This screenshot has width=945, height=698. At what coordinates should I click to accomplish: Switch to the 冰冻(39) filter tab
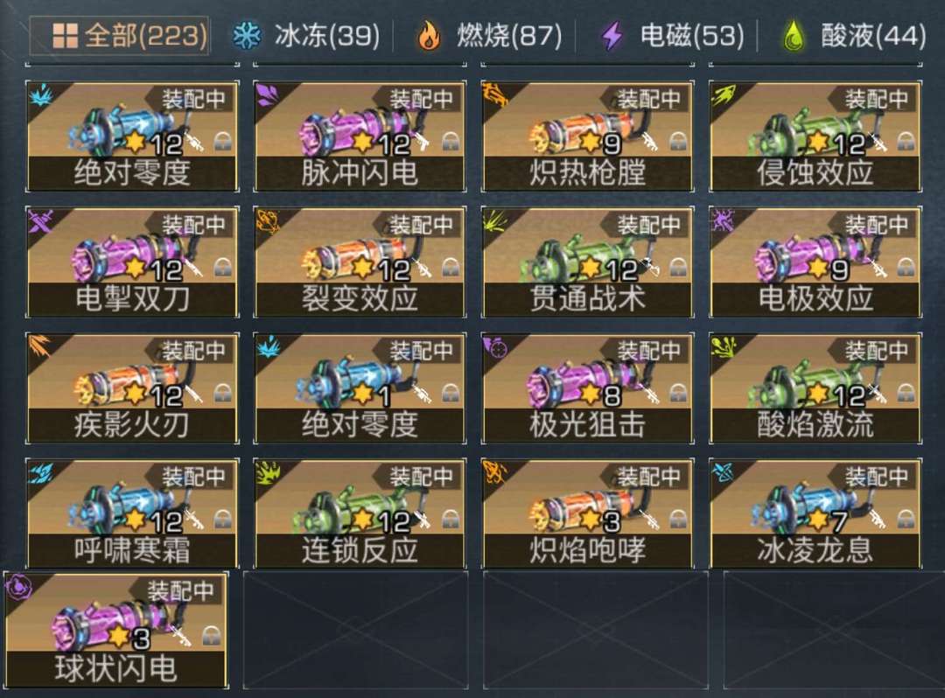click(307, 36)
